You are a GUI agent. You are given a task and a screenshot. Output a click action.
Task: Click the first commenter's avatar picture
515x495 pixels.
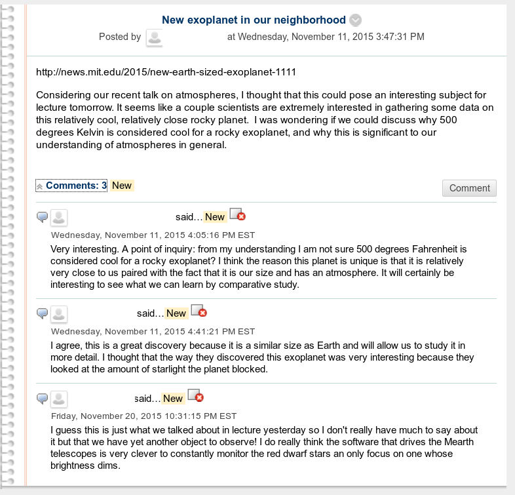pos(59,217)
